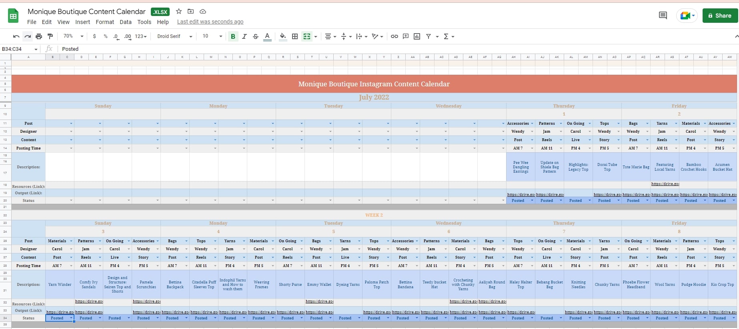Open the Pee Wee Dangling Earrings output drive link
The image size is (739, 329).
pyautogui.click(x=521, y=195)
